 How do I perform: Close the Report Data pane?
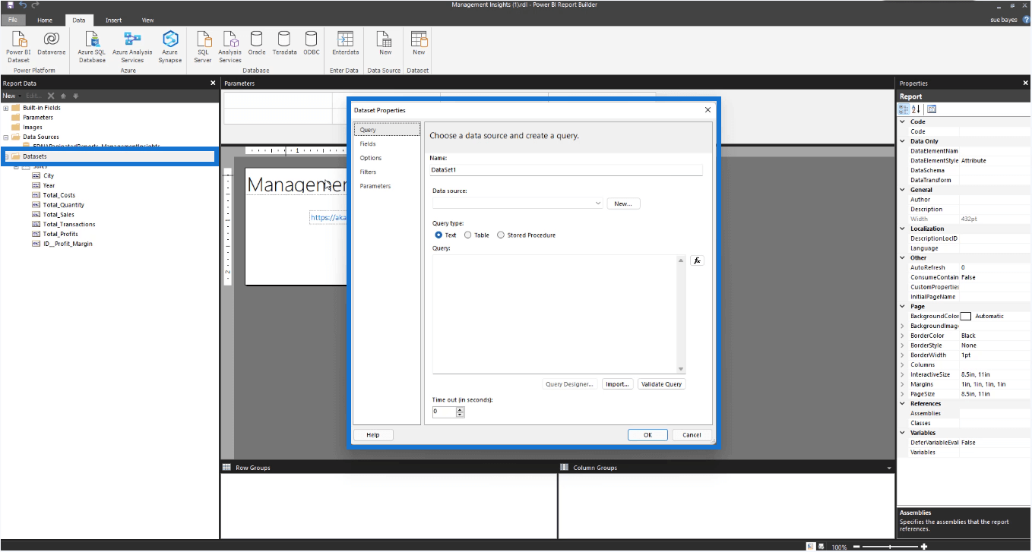pos(213,83)
